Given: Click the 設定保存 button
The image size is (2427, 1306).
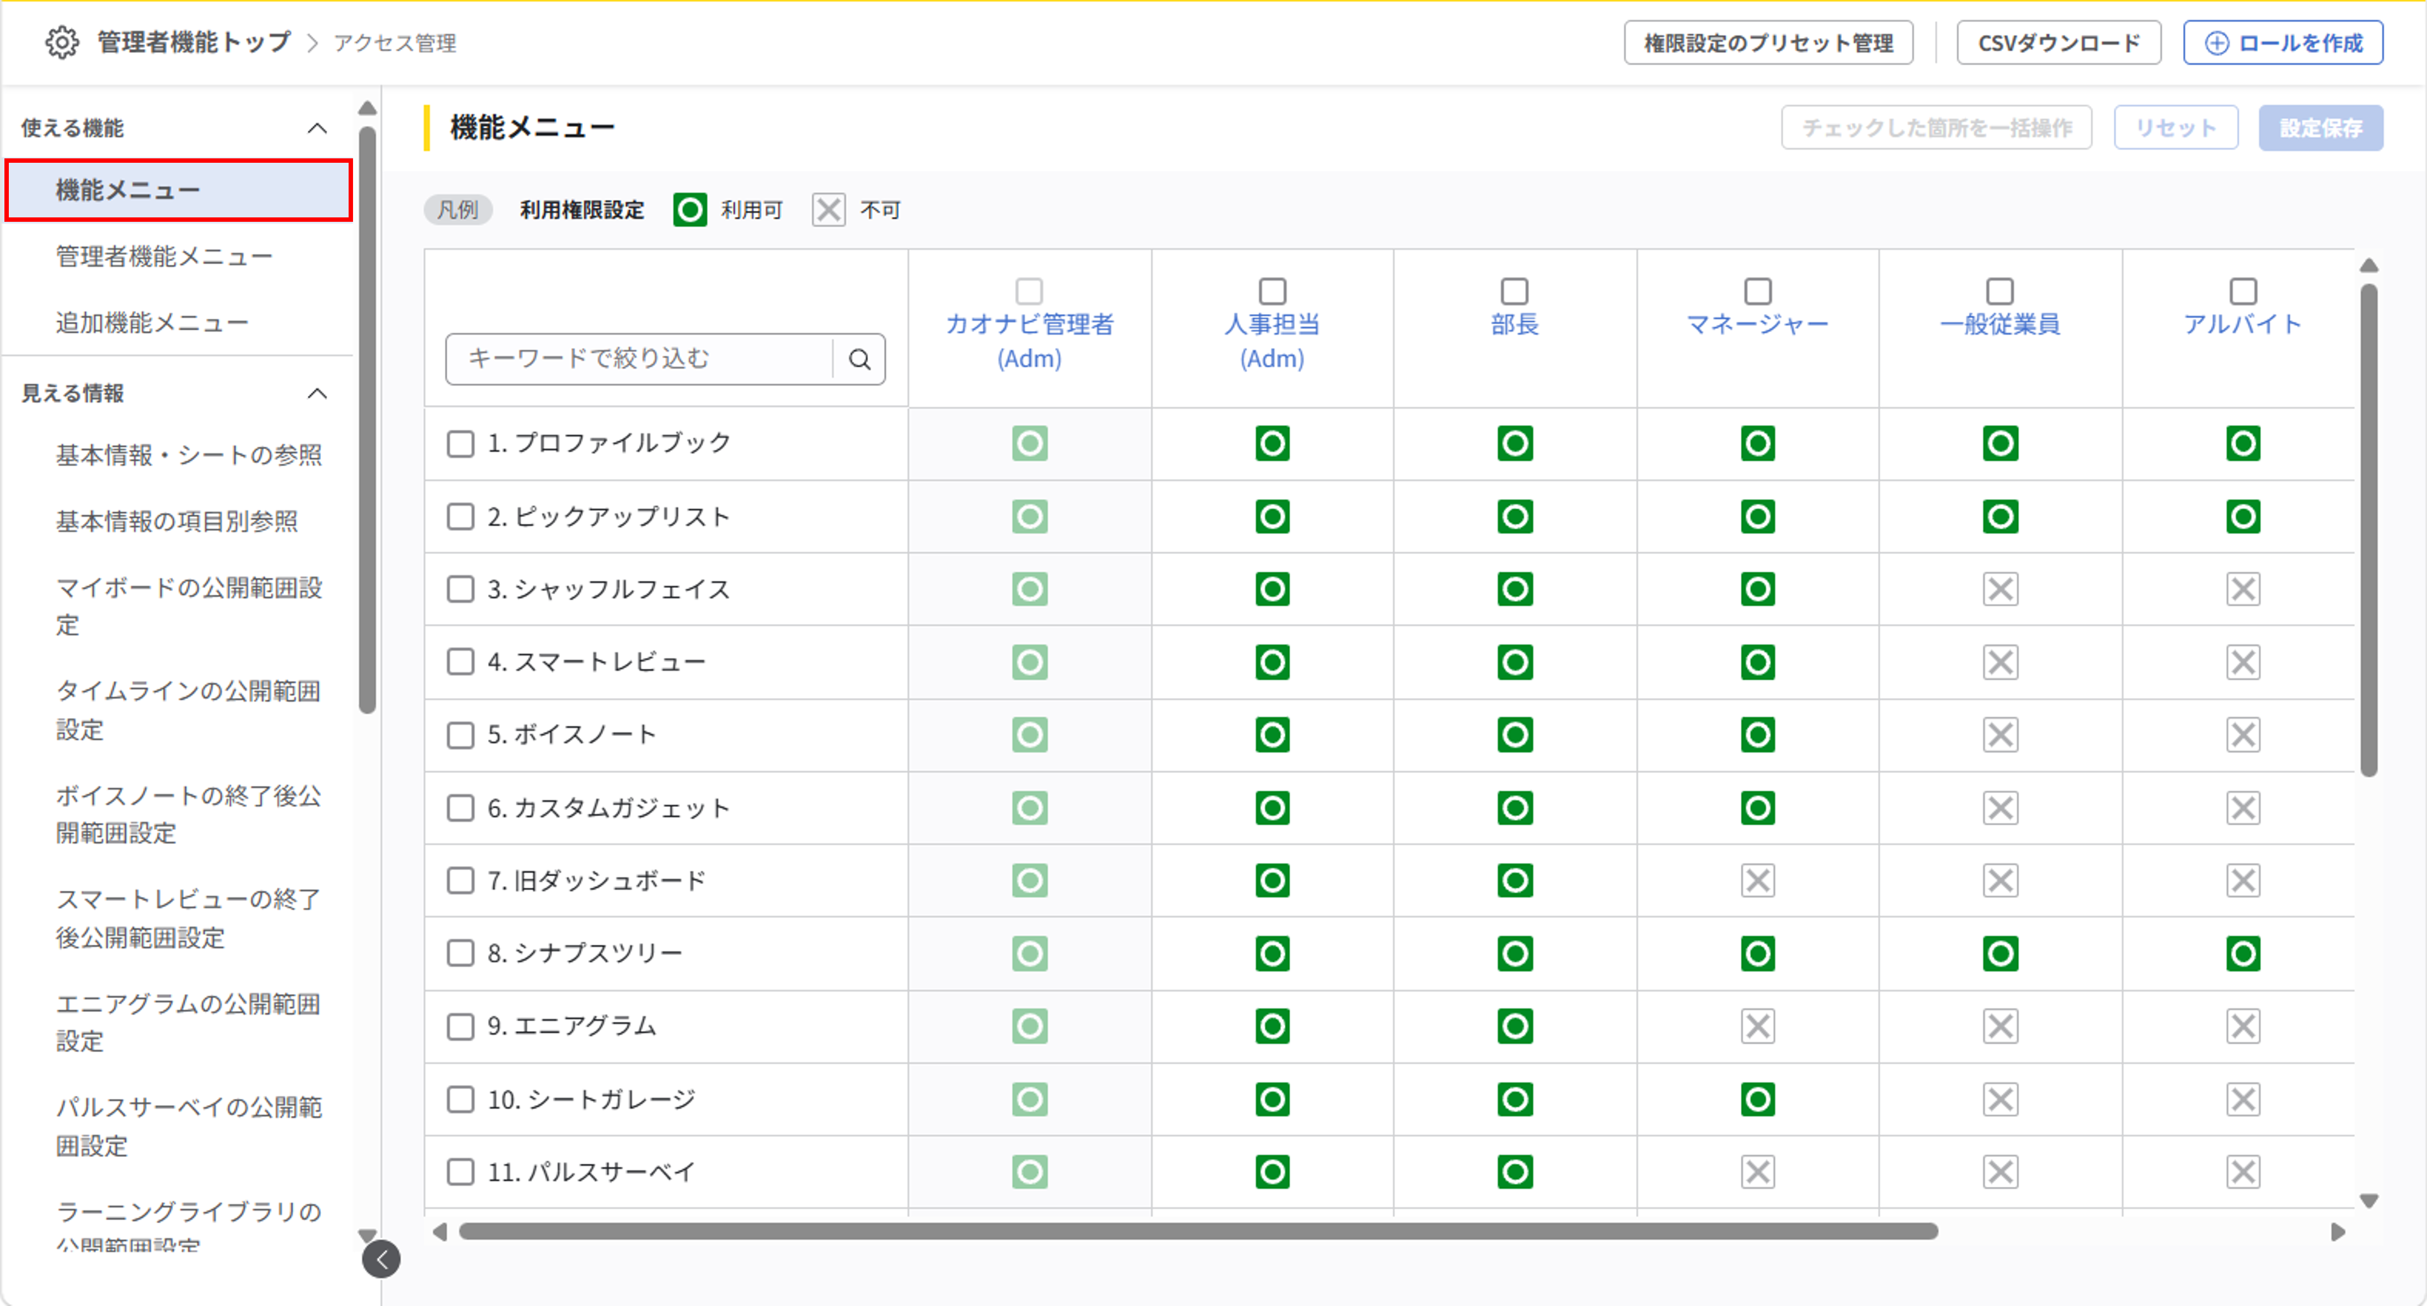Looking at the screenshot, I should click(2322, 128).
